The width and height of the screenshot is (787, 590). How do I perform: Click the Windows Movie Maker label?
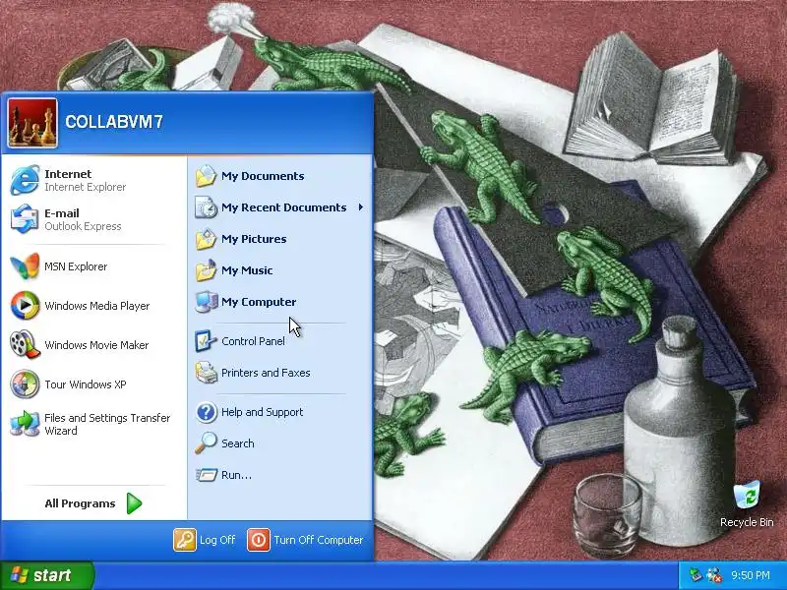coord(96,345)
